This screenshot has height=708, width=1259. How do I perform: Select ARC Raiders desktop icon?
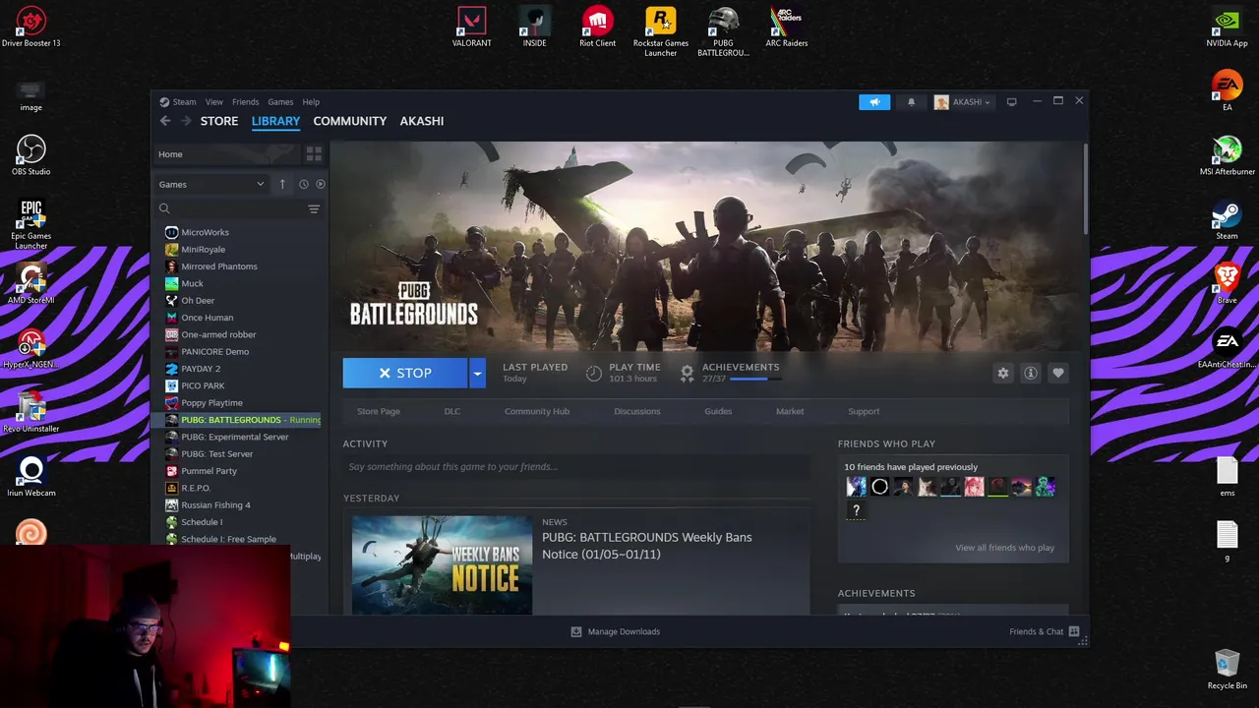tap(787, 28)
